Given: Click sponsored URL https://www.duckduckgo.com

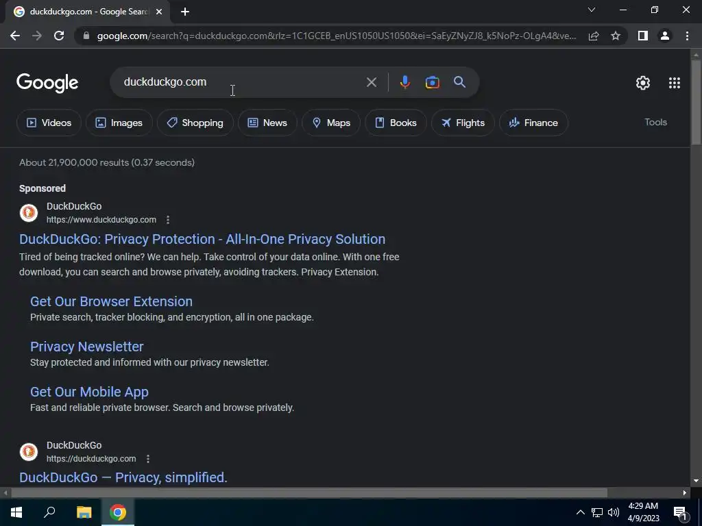Looking at the screenshot, I should coord(101,220).
